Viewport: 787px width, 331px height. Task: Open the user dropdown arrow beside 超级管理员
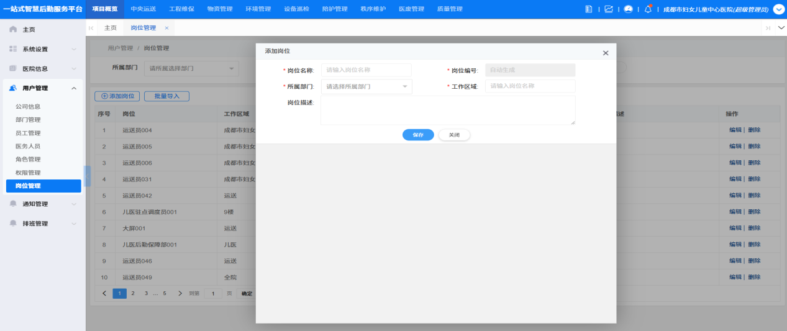click(x=778, y=9)
